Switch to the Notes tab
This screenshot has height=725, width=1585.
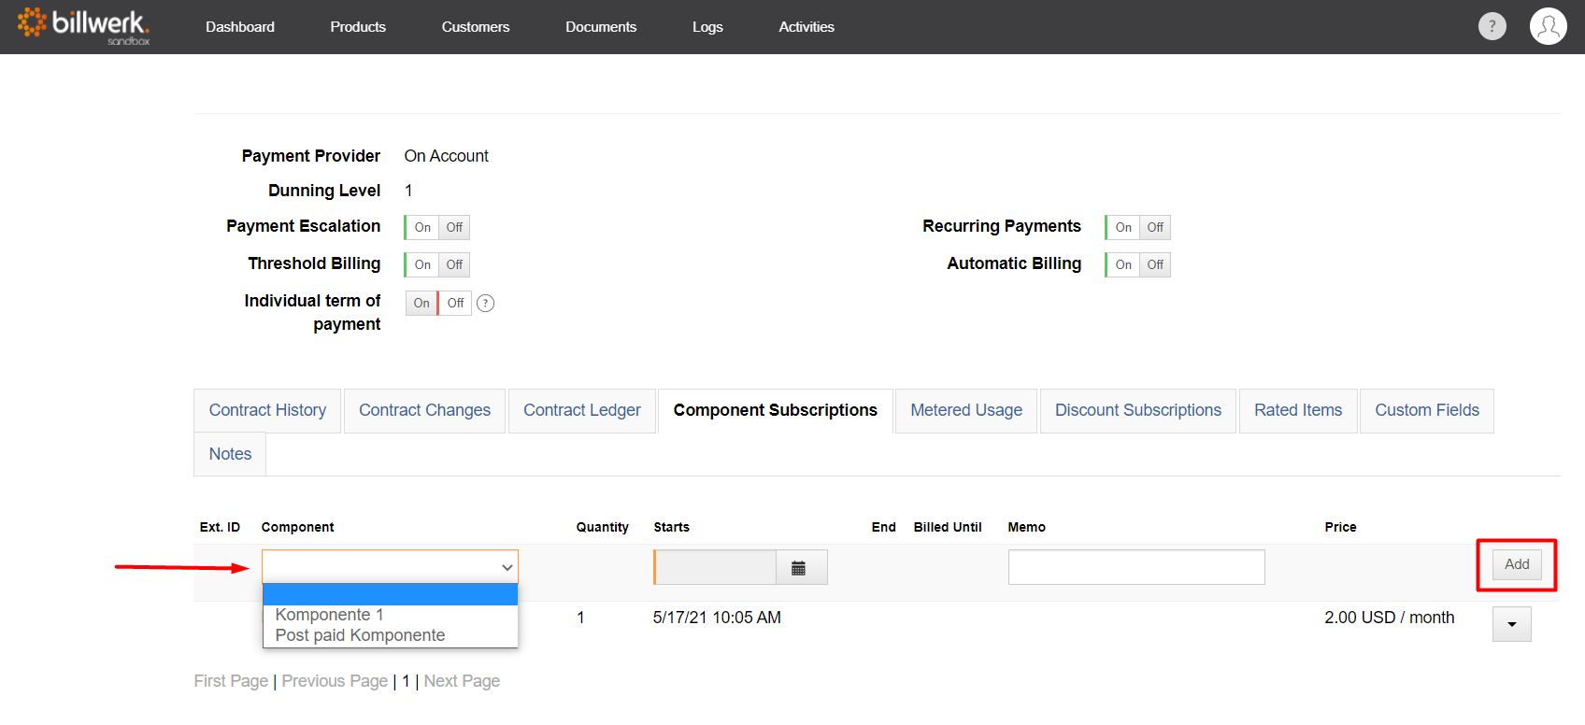(230, 454)
